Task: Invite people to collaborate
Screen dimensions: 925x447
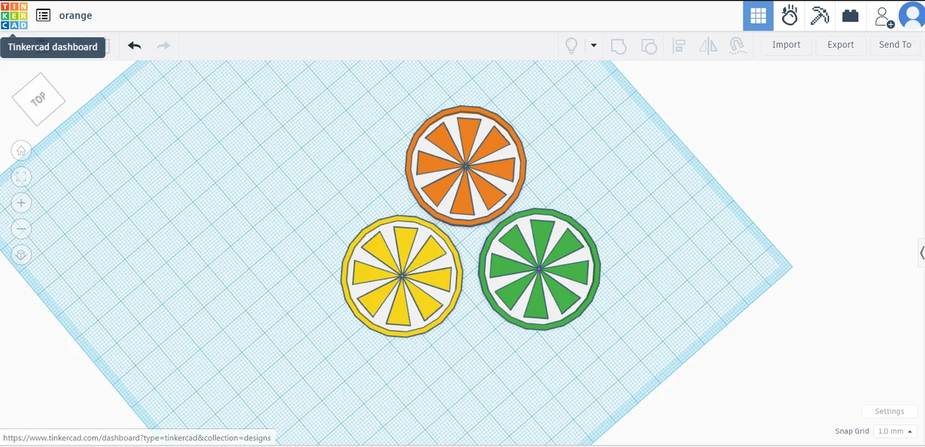Action: pyautogui.click(x=884, y=16)
